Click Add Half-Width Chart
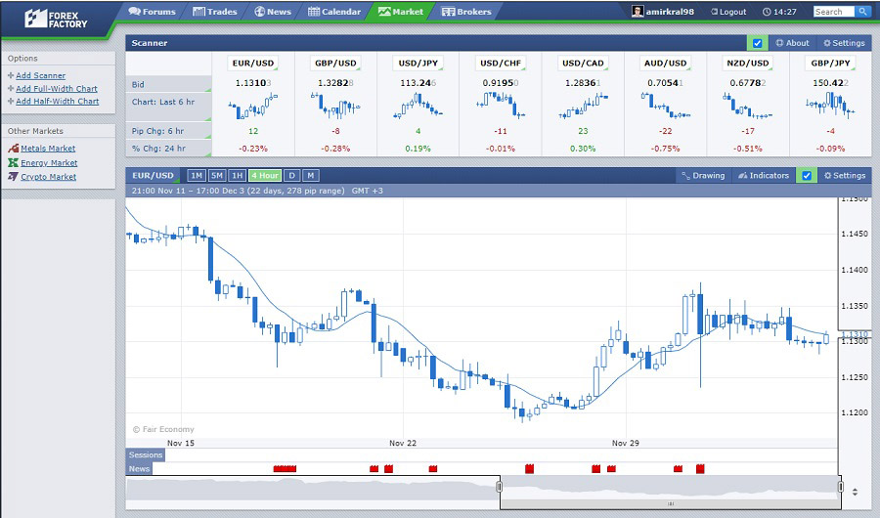This screenshot has width=880, height=518. (58, 101)
